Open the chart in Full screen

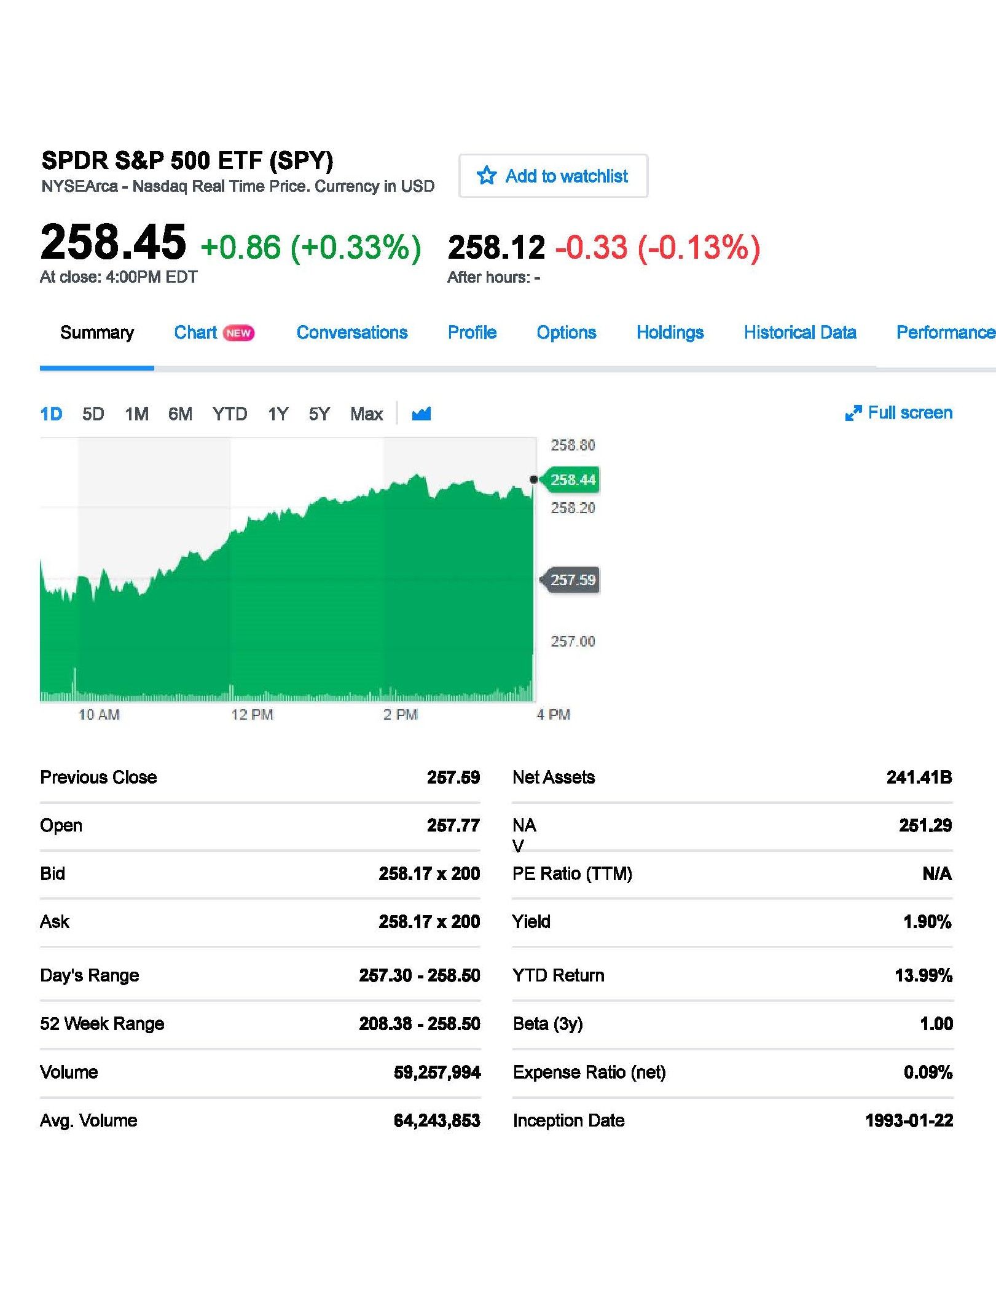[x=899, y=413]
